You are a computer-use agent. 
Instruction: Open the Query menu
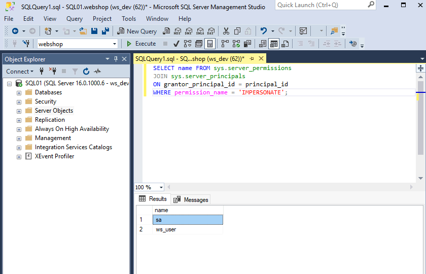(x=75, y=19)
